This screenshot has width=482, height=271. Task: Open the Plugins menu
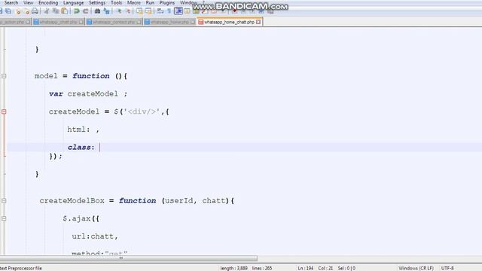point(167,3)
